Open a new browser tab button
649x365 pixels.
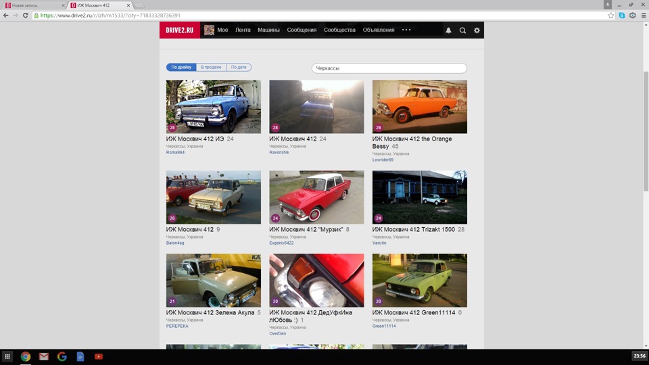tap(139, 5)
